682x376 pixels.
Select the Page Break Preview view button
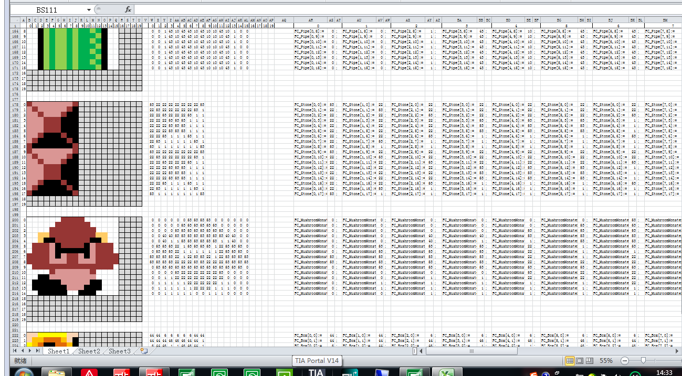589,361
